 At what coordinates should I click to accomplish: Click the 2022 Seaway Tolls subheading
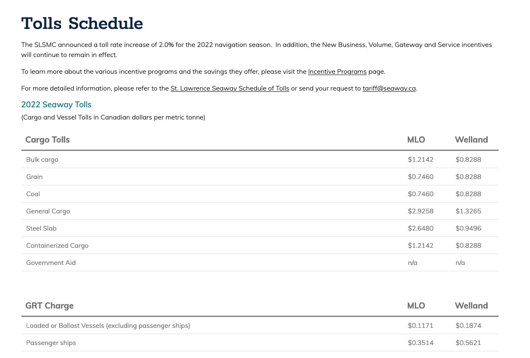[56, 105]
